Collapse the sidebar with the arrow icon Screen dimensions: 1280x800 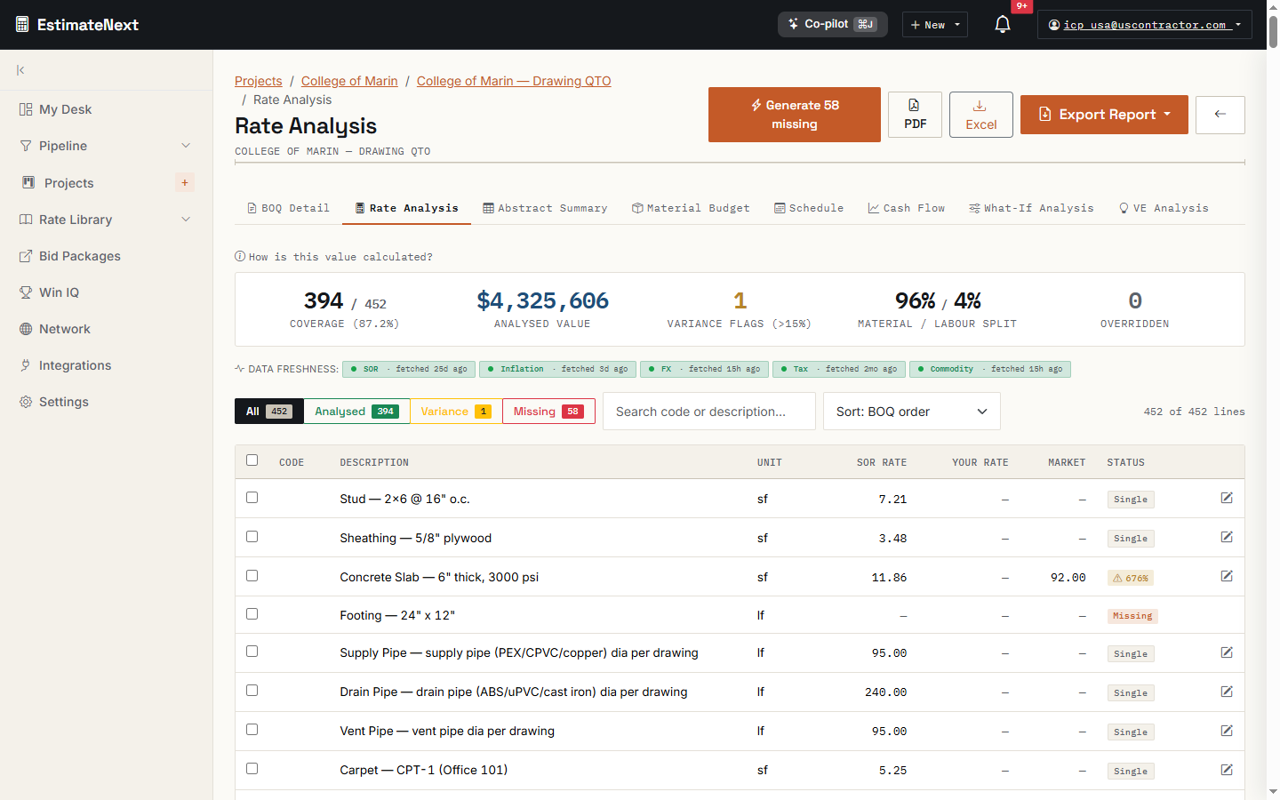(20, 70)
